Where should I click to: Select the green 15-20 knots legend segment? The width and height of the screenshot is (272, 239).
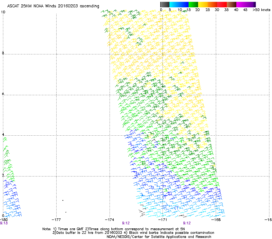pos(193,4)
